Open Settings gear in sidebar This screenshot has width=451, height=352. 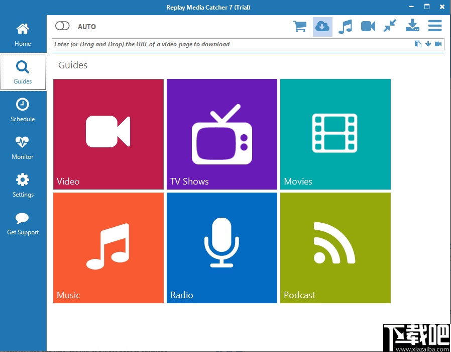(x=23, y=186)
